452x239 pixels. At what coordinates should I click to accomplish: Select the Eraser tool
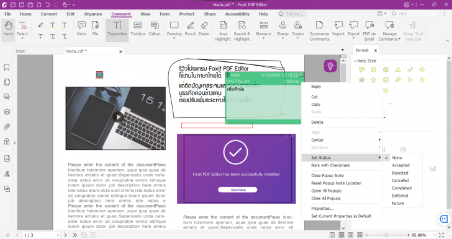204,29
